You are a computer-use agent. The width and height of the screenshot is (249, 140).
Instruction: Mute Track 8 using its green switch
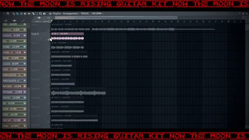tap(48, 40)
